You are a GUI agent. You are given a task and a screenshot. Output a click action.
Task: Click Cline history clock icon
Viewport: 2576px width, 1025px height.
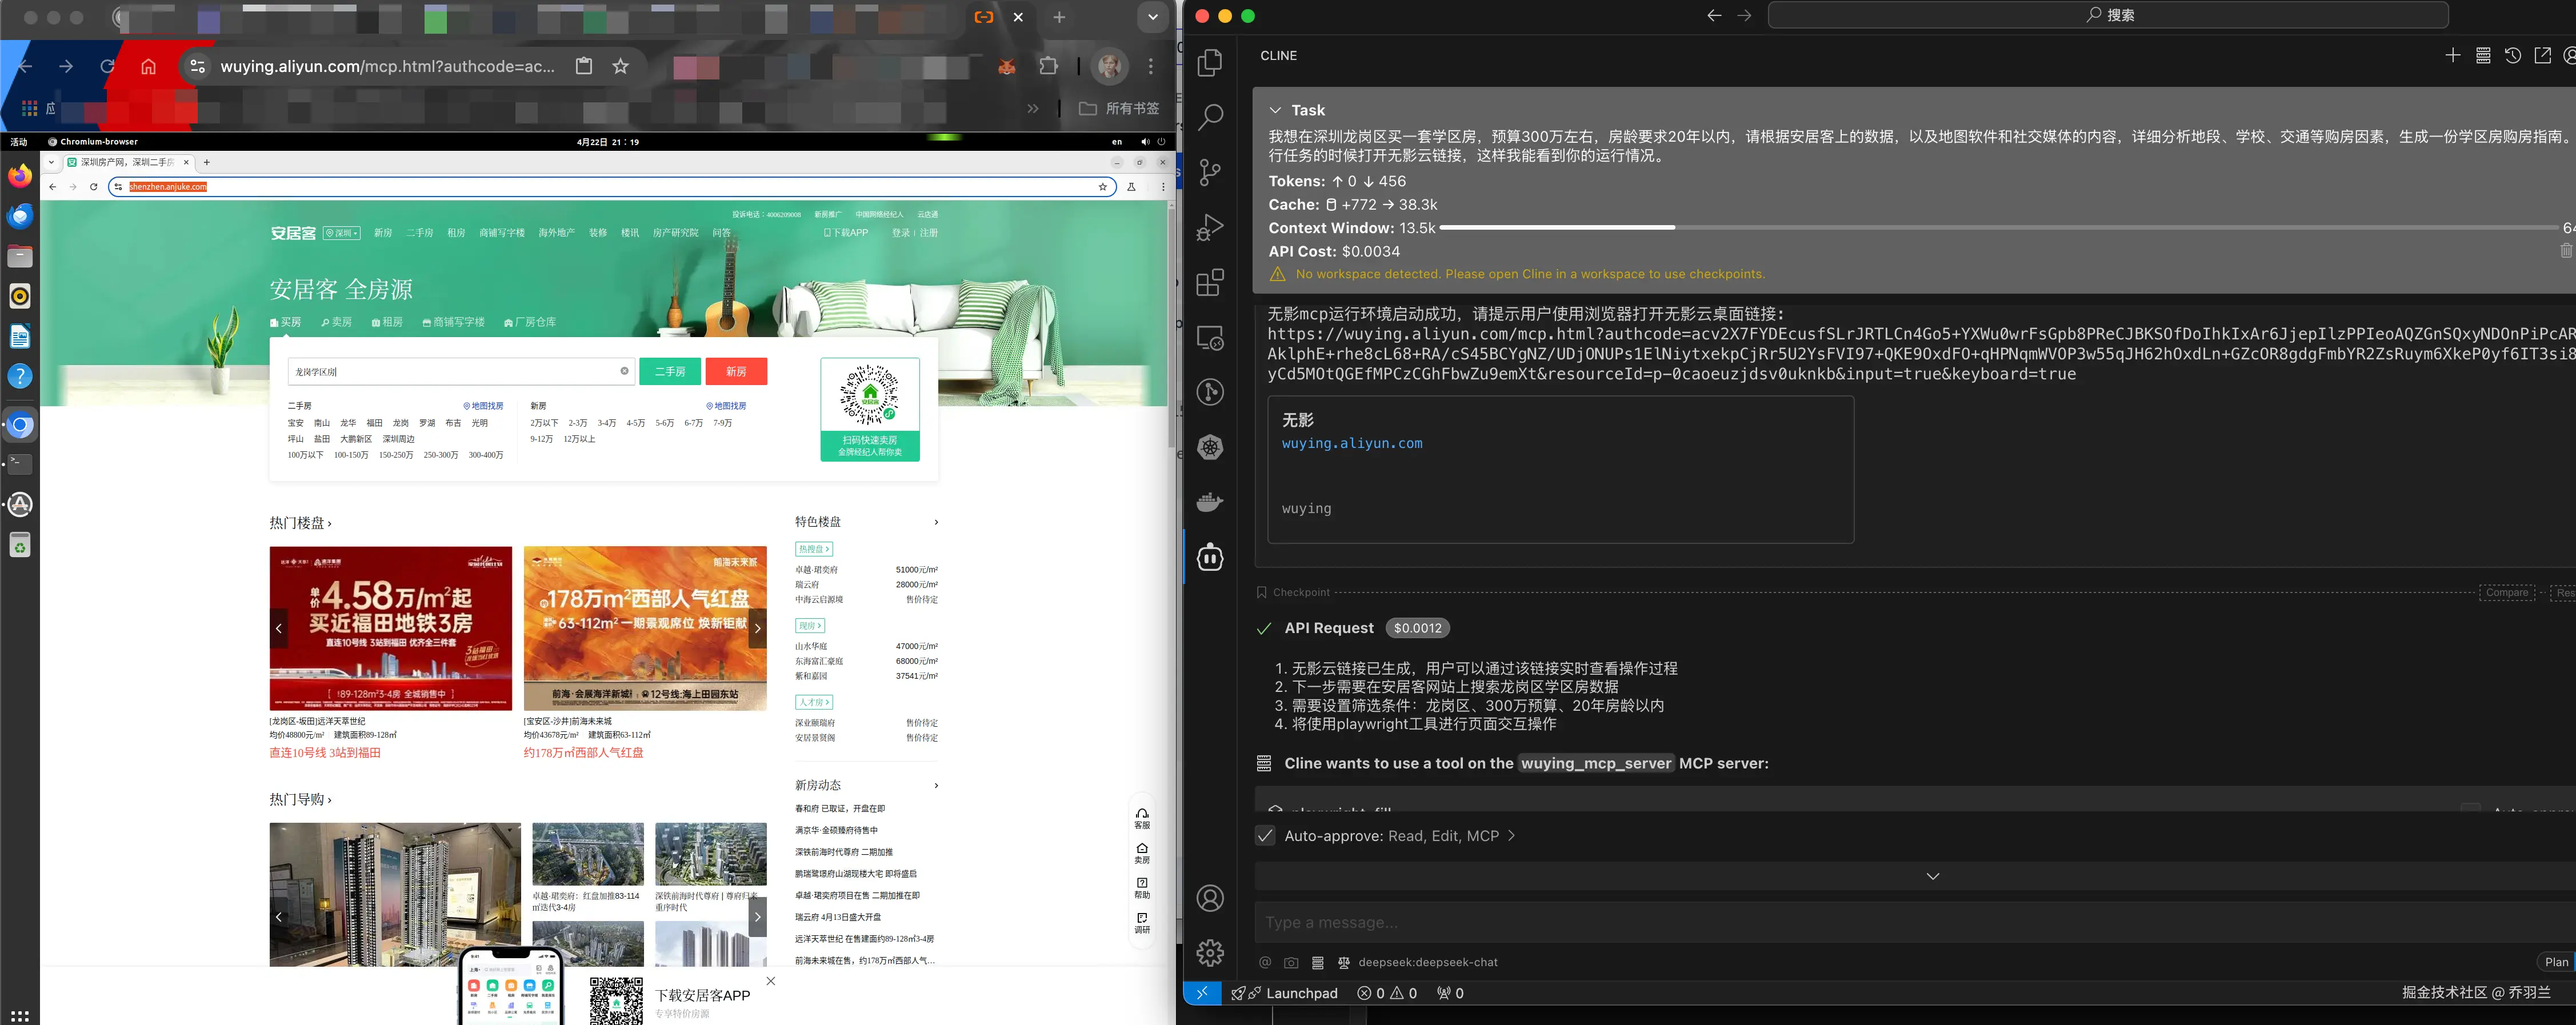2512,56
